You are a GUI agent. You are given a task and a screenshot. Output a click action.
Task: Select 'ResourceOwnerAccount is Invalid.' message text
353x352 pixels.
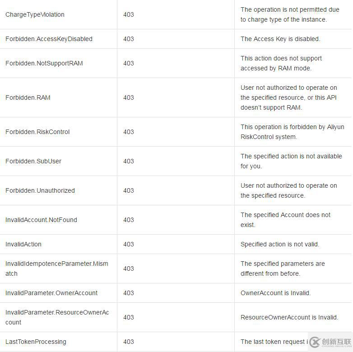289,317
